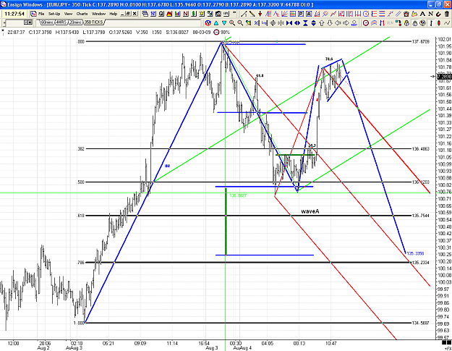452x351 pixels.
Task: Click the horizontal compress bars icon
Action: [289, 22]
